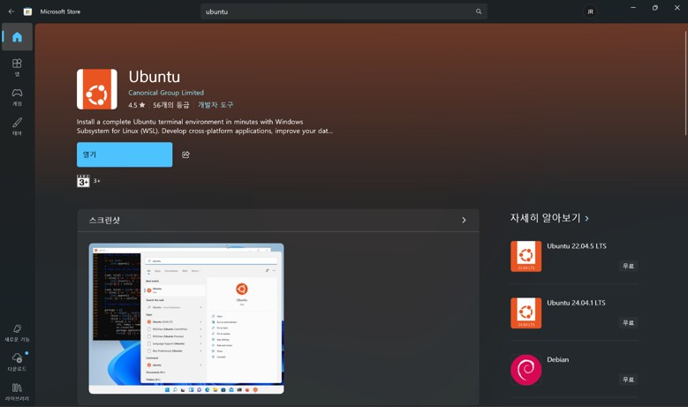Open the Canonical Group Limited publisher link
Screen dimensions: 688x407
point(166,93)
